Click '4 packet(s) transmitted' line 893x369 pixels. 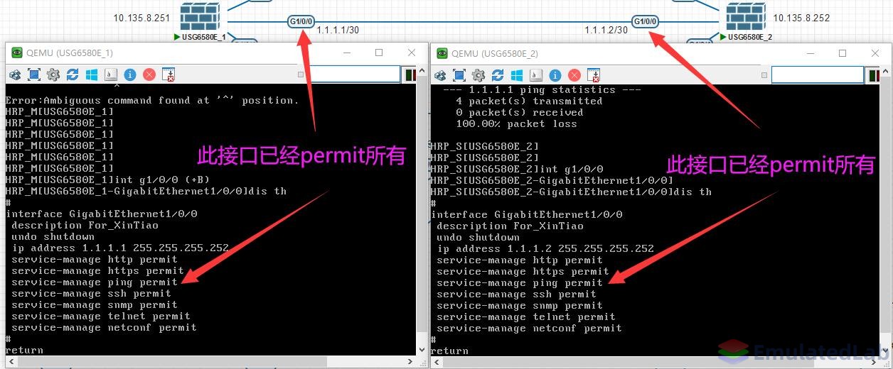[529, 101]
